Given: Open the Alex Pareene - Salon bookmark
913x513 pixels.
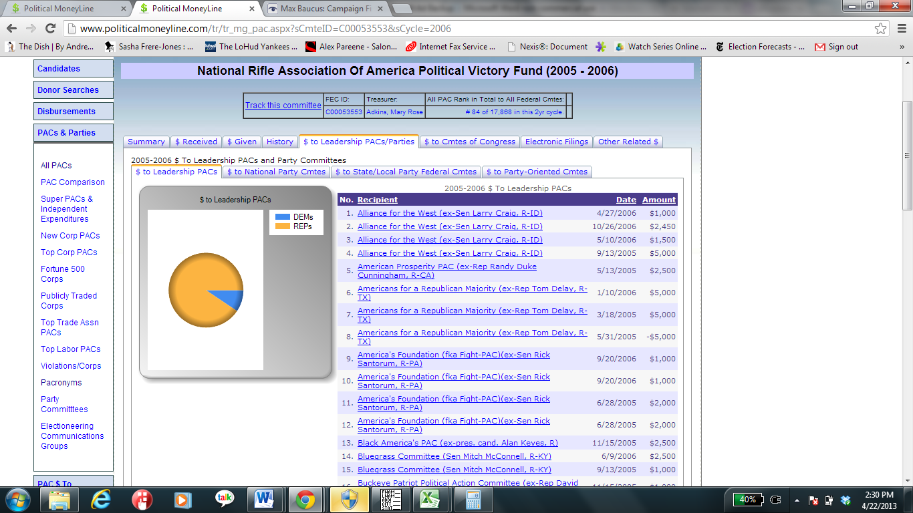Looking at the screenshot, I should click(x=351, y=47).
